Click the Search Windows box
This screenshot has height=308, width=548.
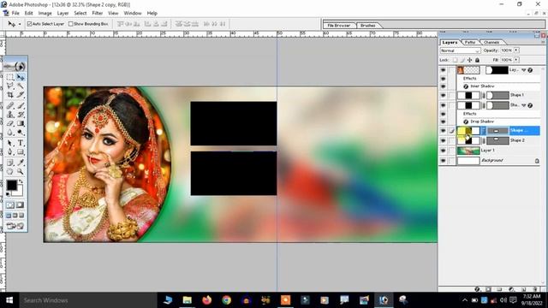(x=87, y=300)
